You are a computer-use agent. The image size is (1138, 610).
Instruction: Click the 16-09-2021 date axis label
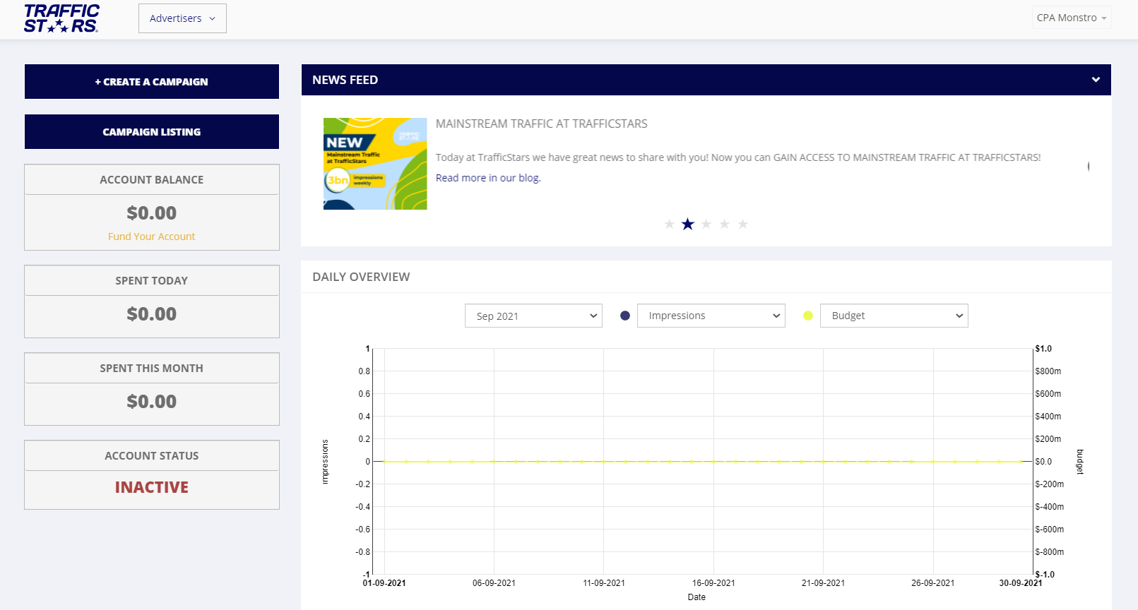click(x=713, y=583)
